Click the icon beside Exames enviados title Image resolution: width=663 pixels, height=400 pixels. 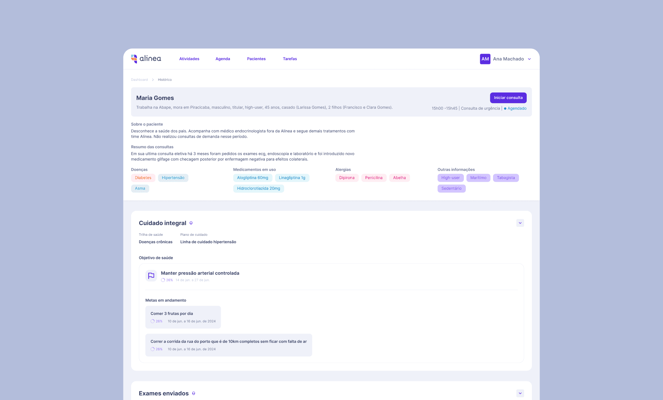194,394
